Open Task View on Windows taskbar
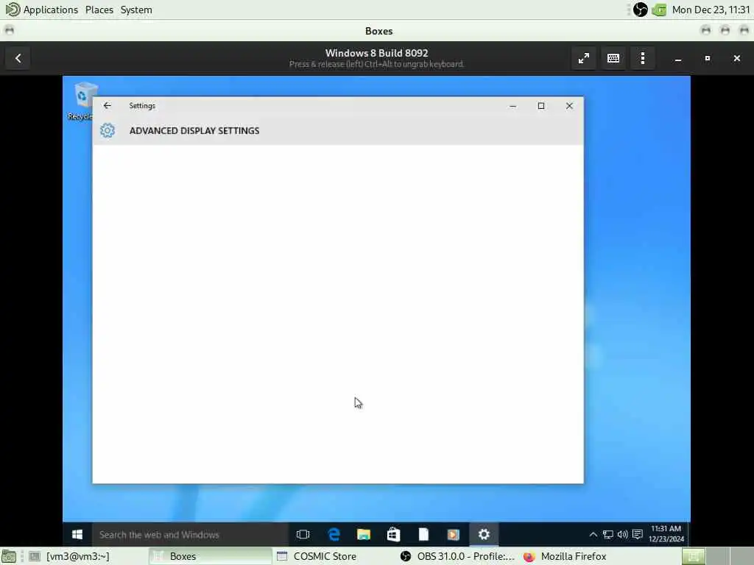The image size is (754, 565). (303, 534)
